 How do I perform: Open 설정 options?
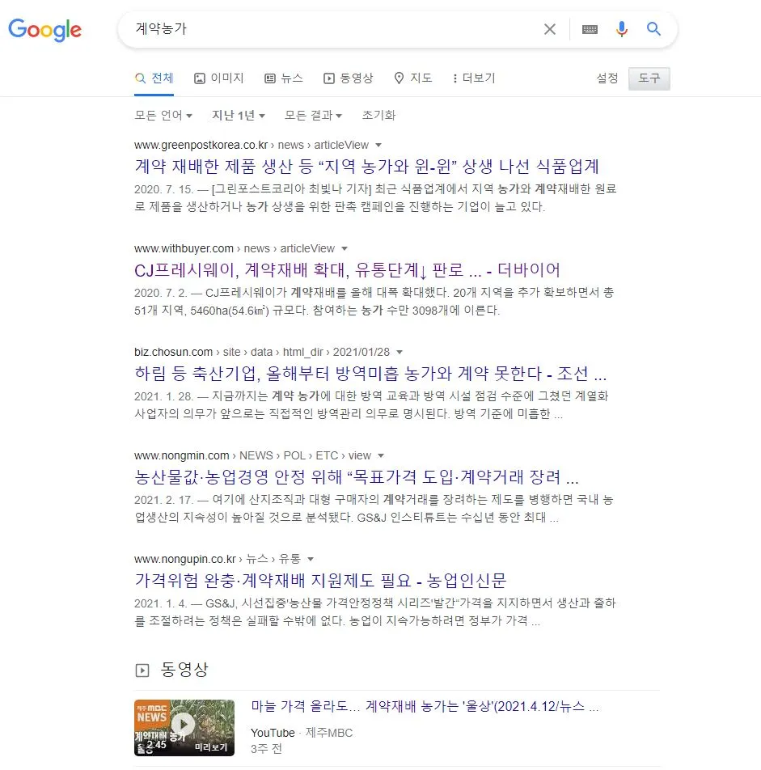(607, 78)
